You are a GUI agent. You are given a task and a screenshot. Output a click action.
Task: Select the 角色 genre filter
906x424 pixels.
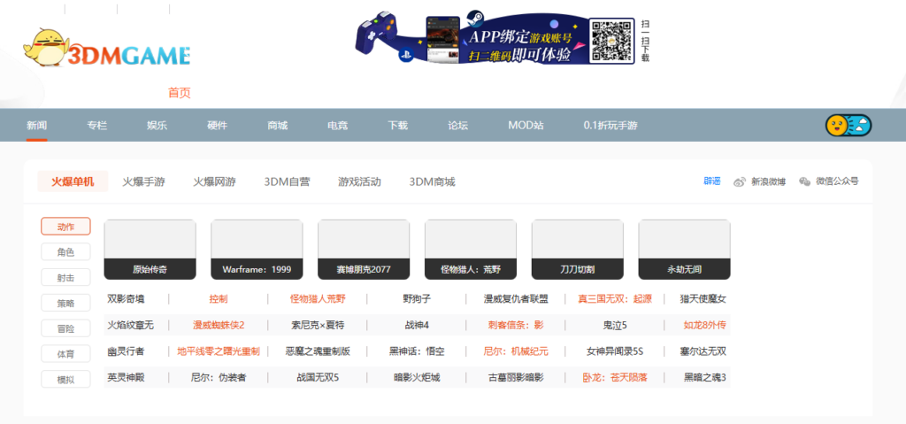65,251
